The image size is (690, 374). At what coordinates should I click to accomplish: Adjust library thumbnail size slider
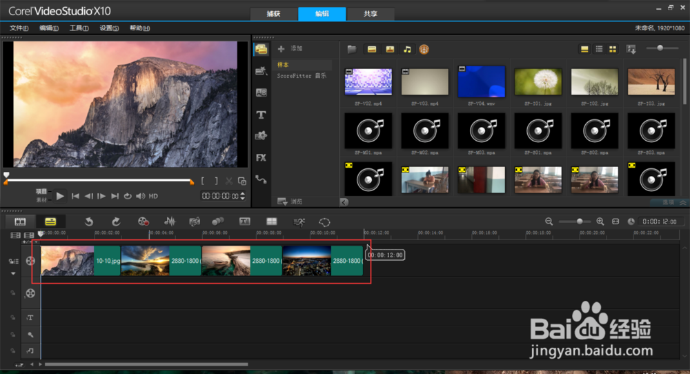pos(662,48)
